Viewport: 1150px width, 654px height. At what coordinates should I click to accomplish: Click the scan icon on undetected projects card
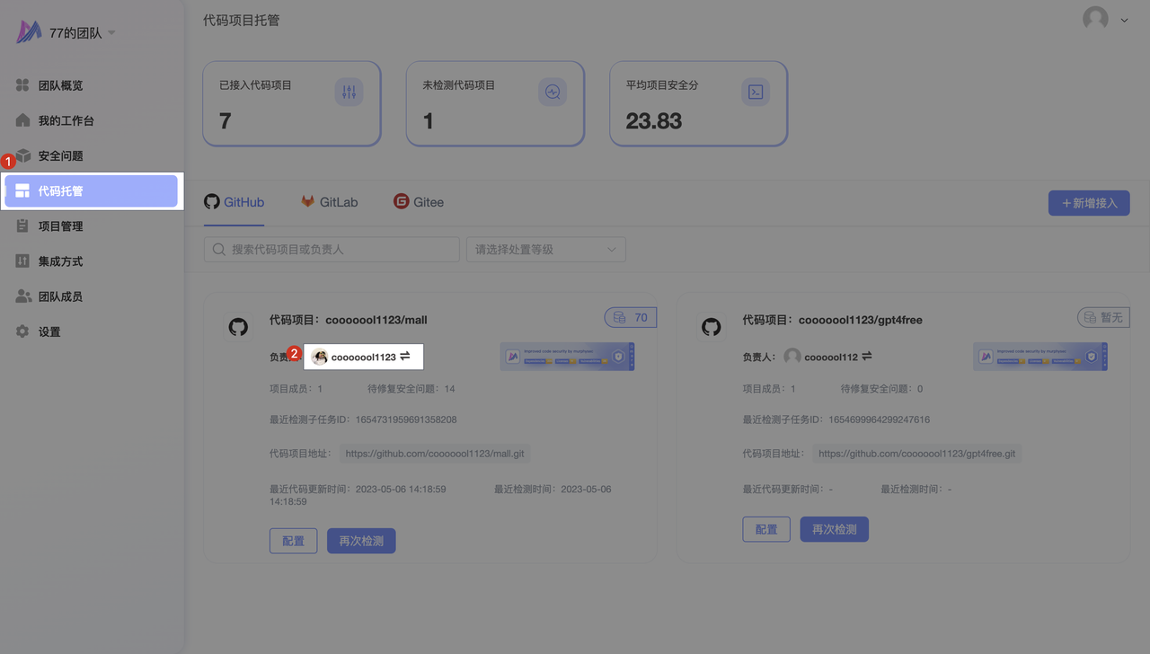click(553, 92)
